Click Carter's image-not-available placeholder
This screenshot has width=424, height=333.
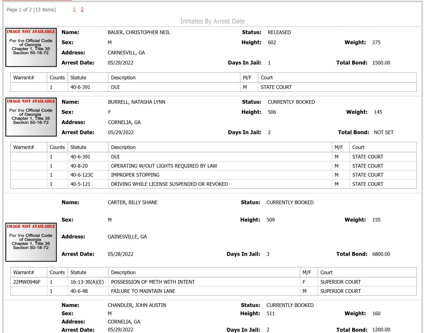[x=31, y=242]
